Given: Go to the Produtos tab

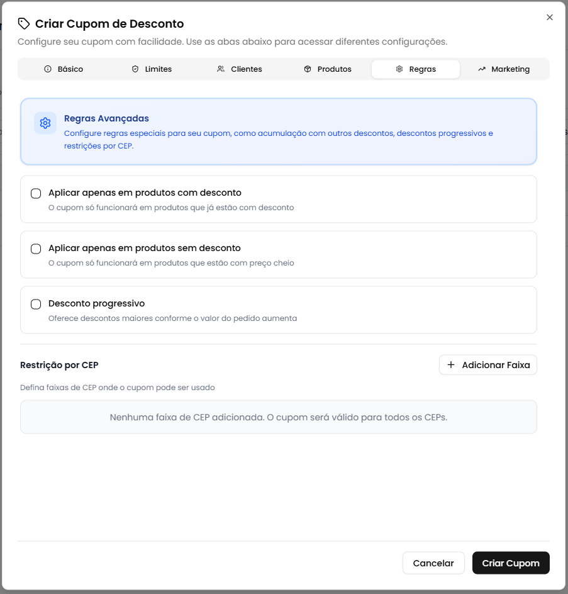Looking at the screenshot, I should click(x=328, y=69).
